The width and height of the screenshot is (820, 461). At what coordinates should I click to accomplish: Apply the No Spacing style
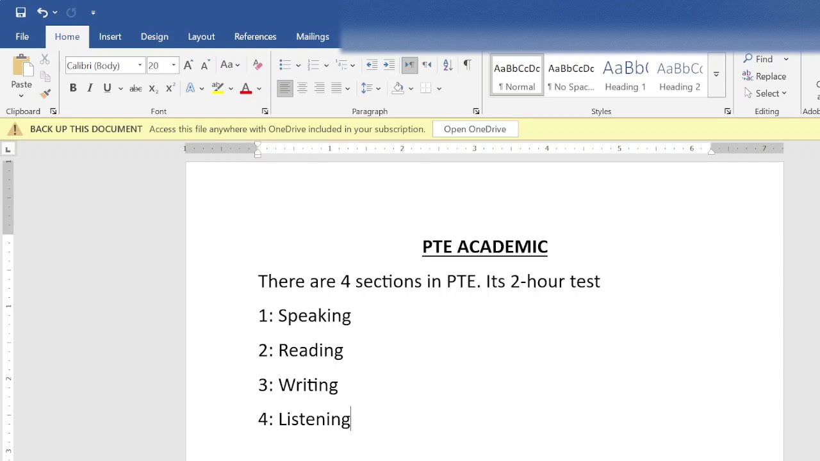[x=571, y=76]
